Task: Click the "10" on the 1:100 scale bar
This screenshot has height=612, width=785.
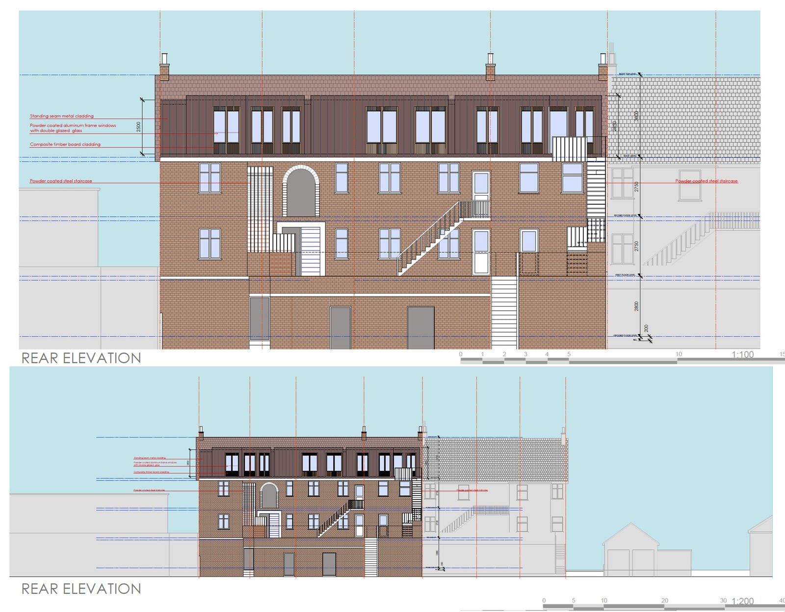Action: 679,354
